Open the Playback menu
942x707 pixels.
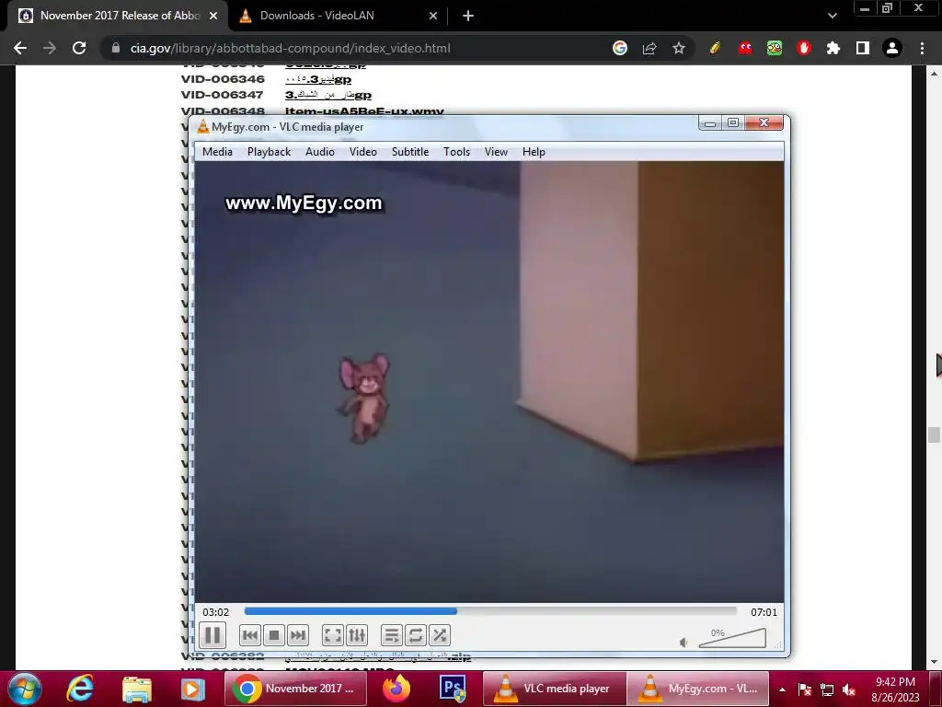270,152
